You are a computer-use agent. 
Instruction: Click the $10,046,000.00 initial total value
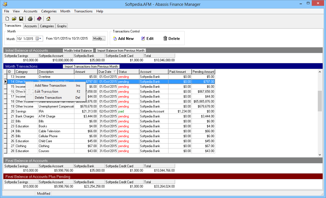[x=164, y=60]
